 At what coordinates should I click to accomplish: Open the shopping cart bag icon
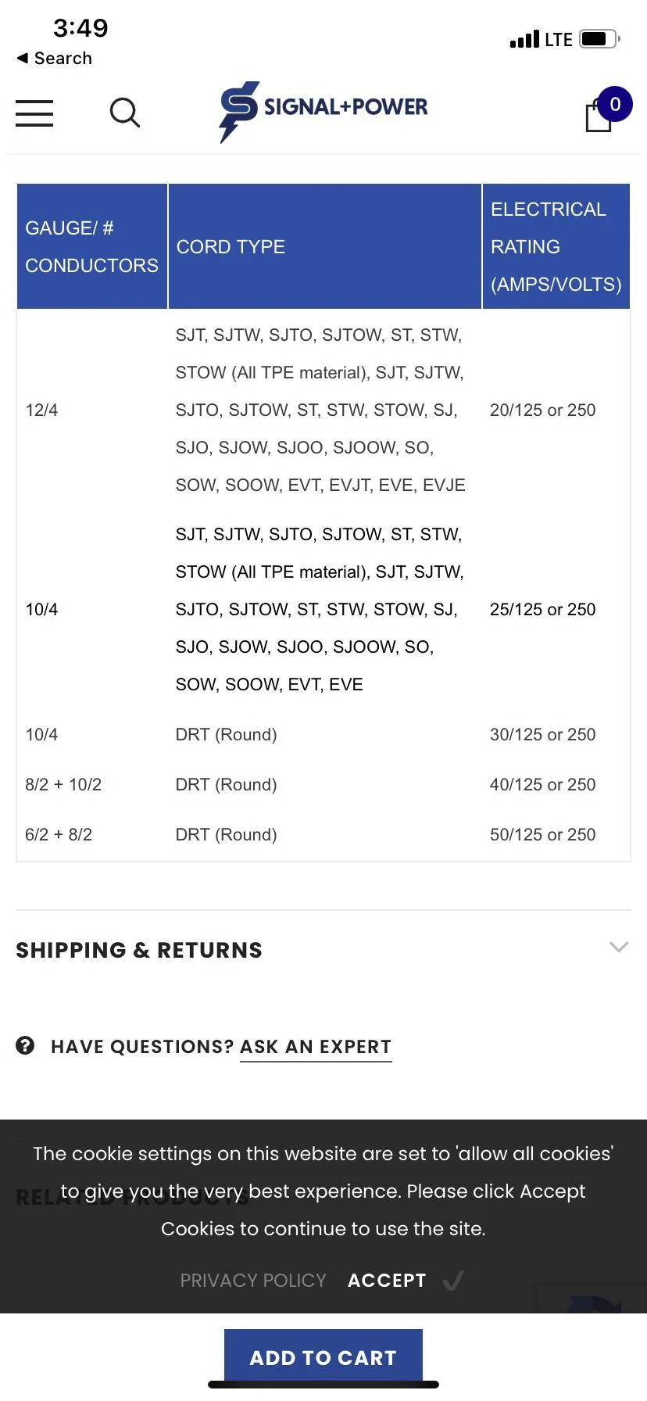(599, 117)
